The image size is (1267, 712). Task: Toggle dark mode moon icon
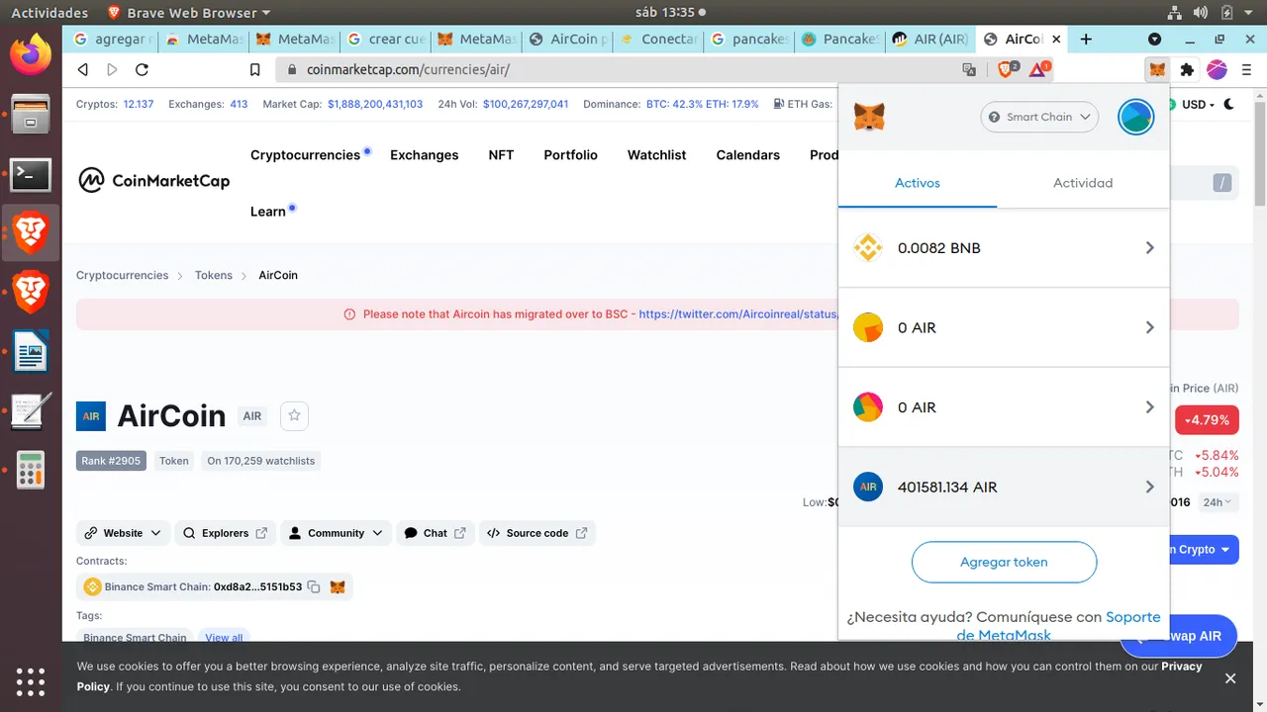tap(1229, 104)
